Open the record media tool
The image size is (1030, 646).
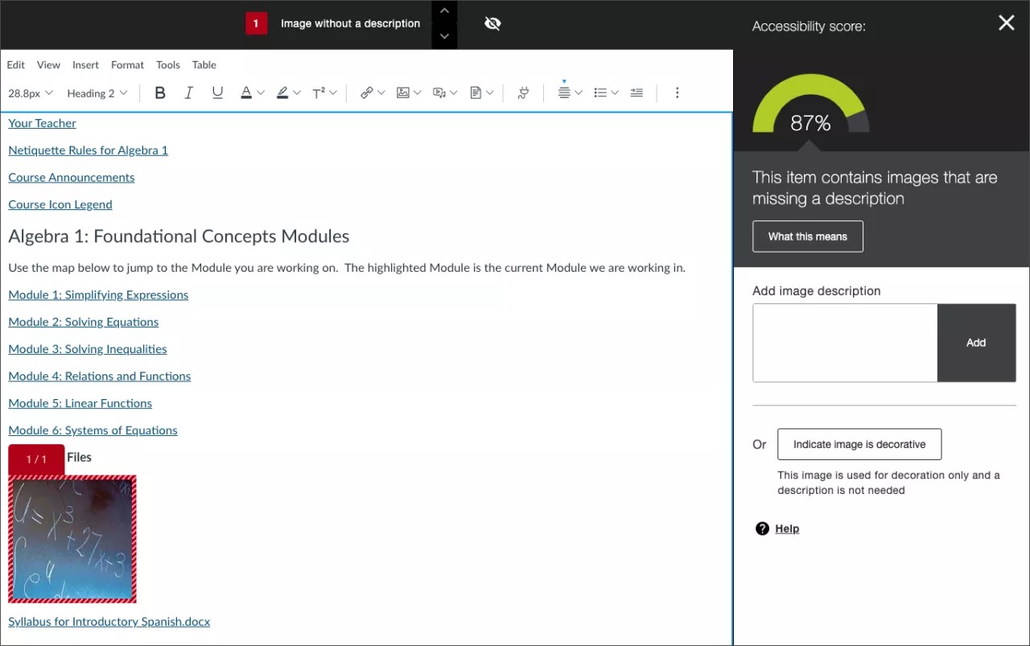[440, 93]
